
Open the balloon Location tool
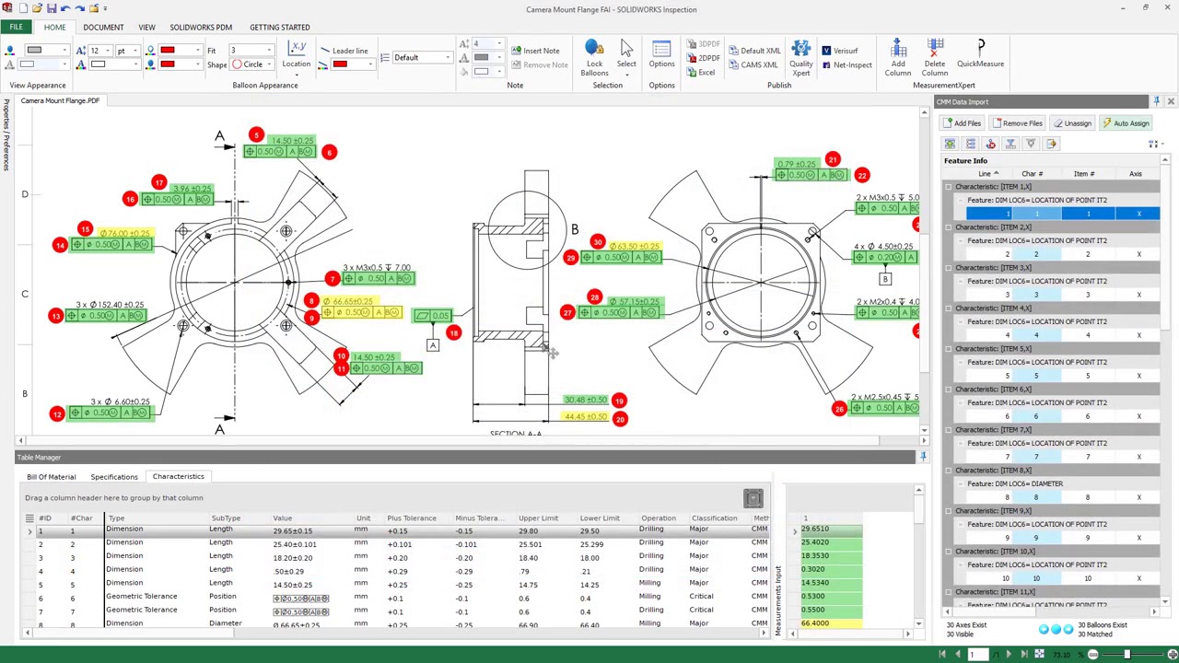pos(297,55)
